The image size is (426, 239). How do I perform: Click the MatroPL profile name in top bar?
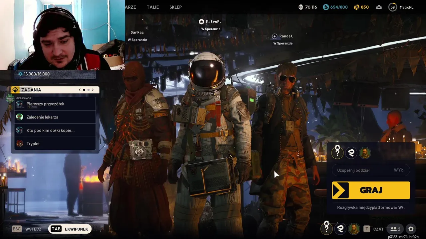coord(406,7)
